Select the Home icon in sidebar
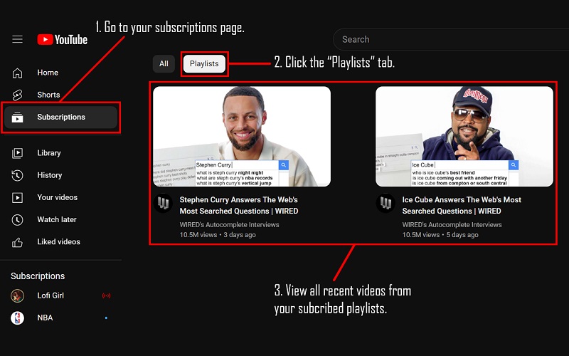 click(18, 73)
